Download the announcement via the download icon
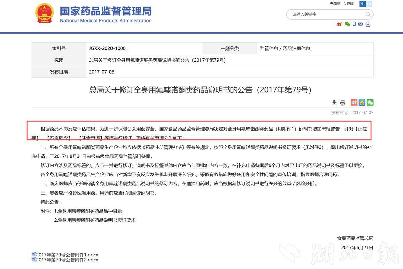Screen dimensions: 403x269 coord(334,103)
